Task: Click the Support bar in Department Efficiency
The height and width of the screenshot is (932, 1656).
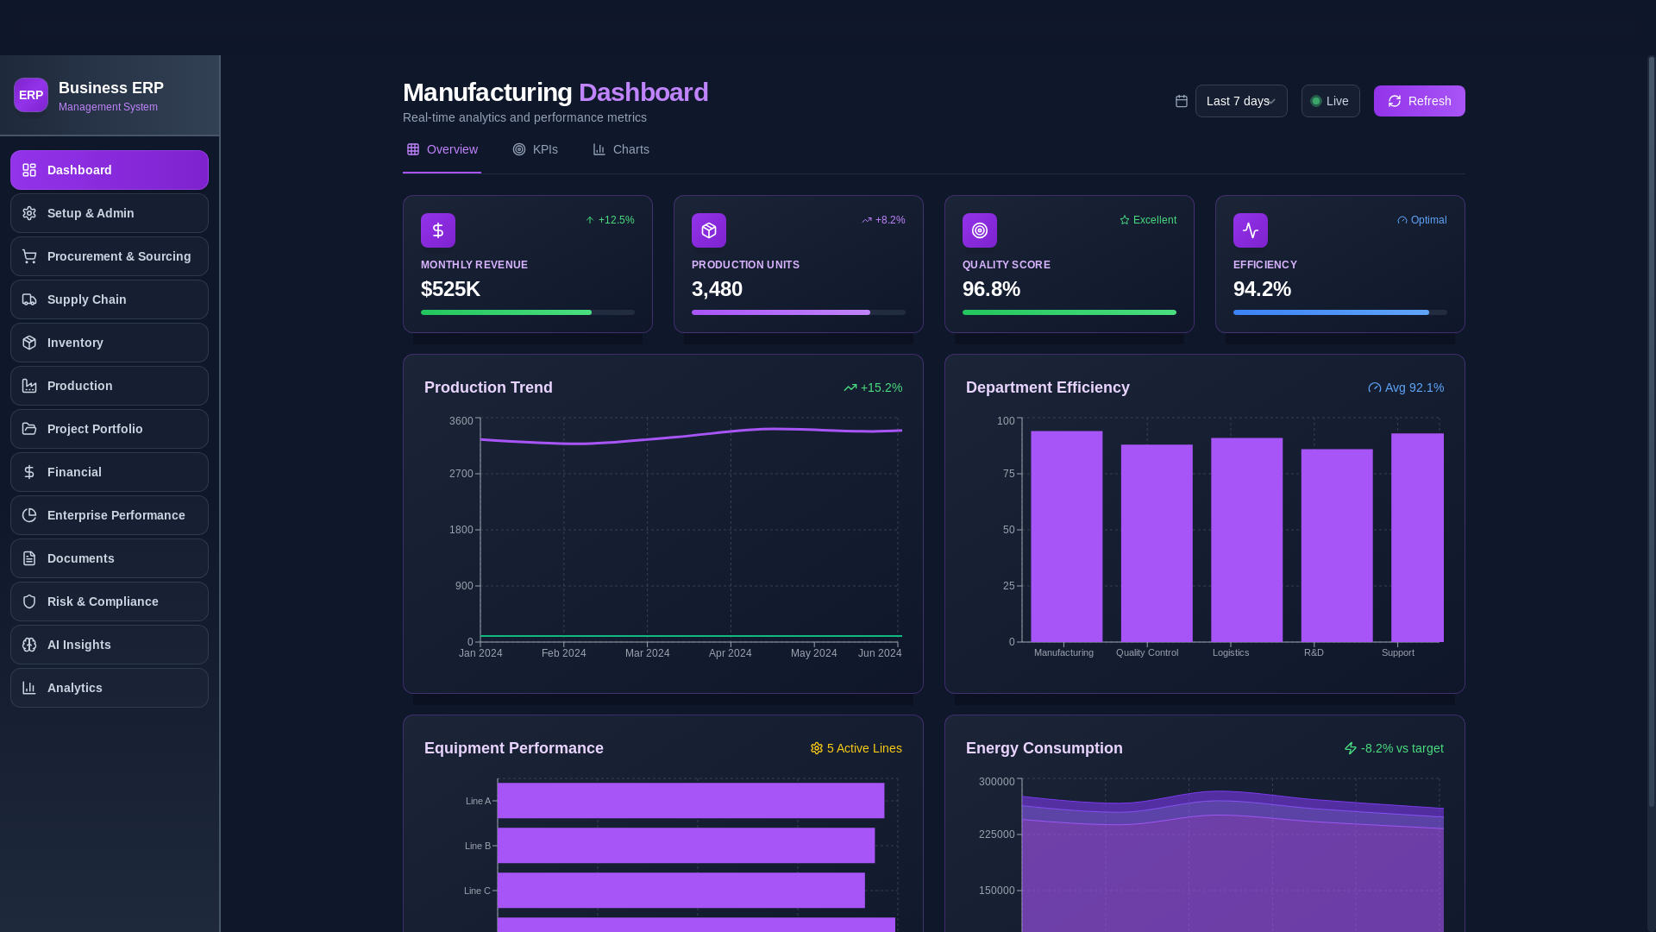Action: (x=1417, y=538)
